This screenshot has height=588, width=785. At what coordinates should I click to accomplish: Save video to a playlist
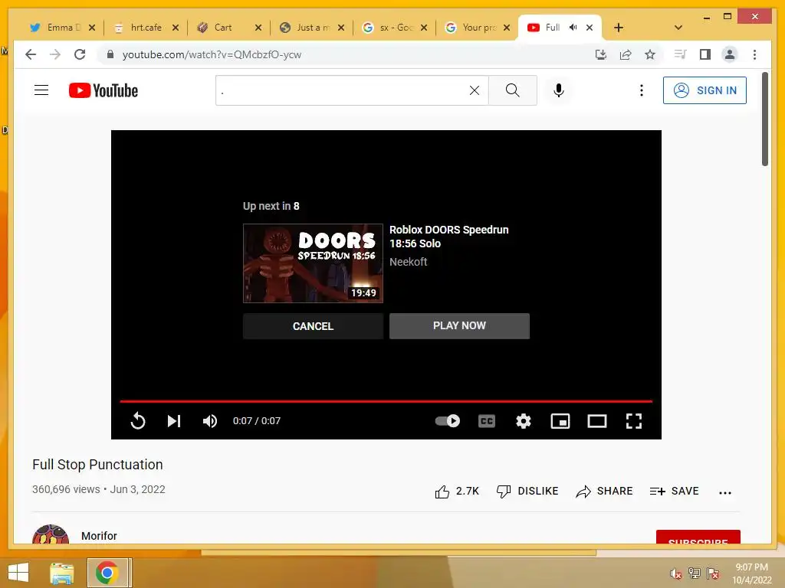click(674, 492)
